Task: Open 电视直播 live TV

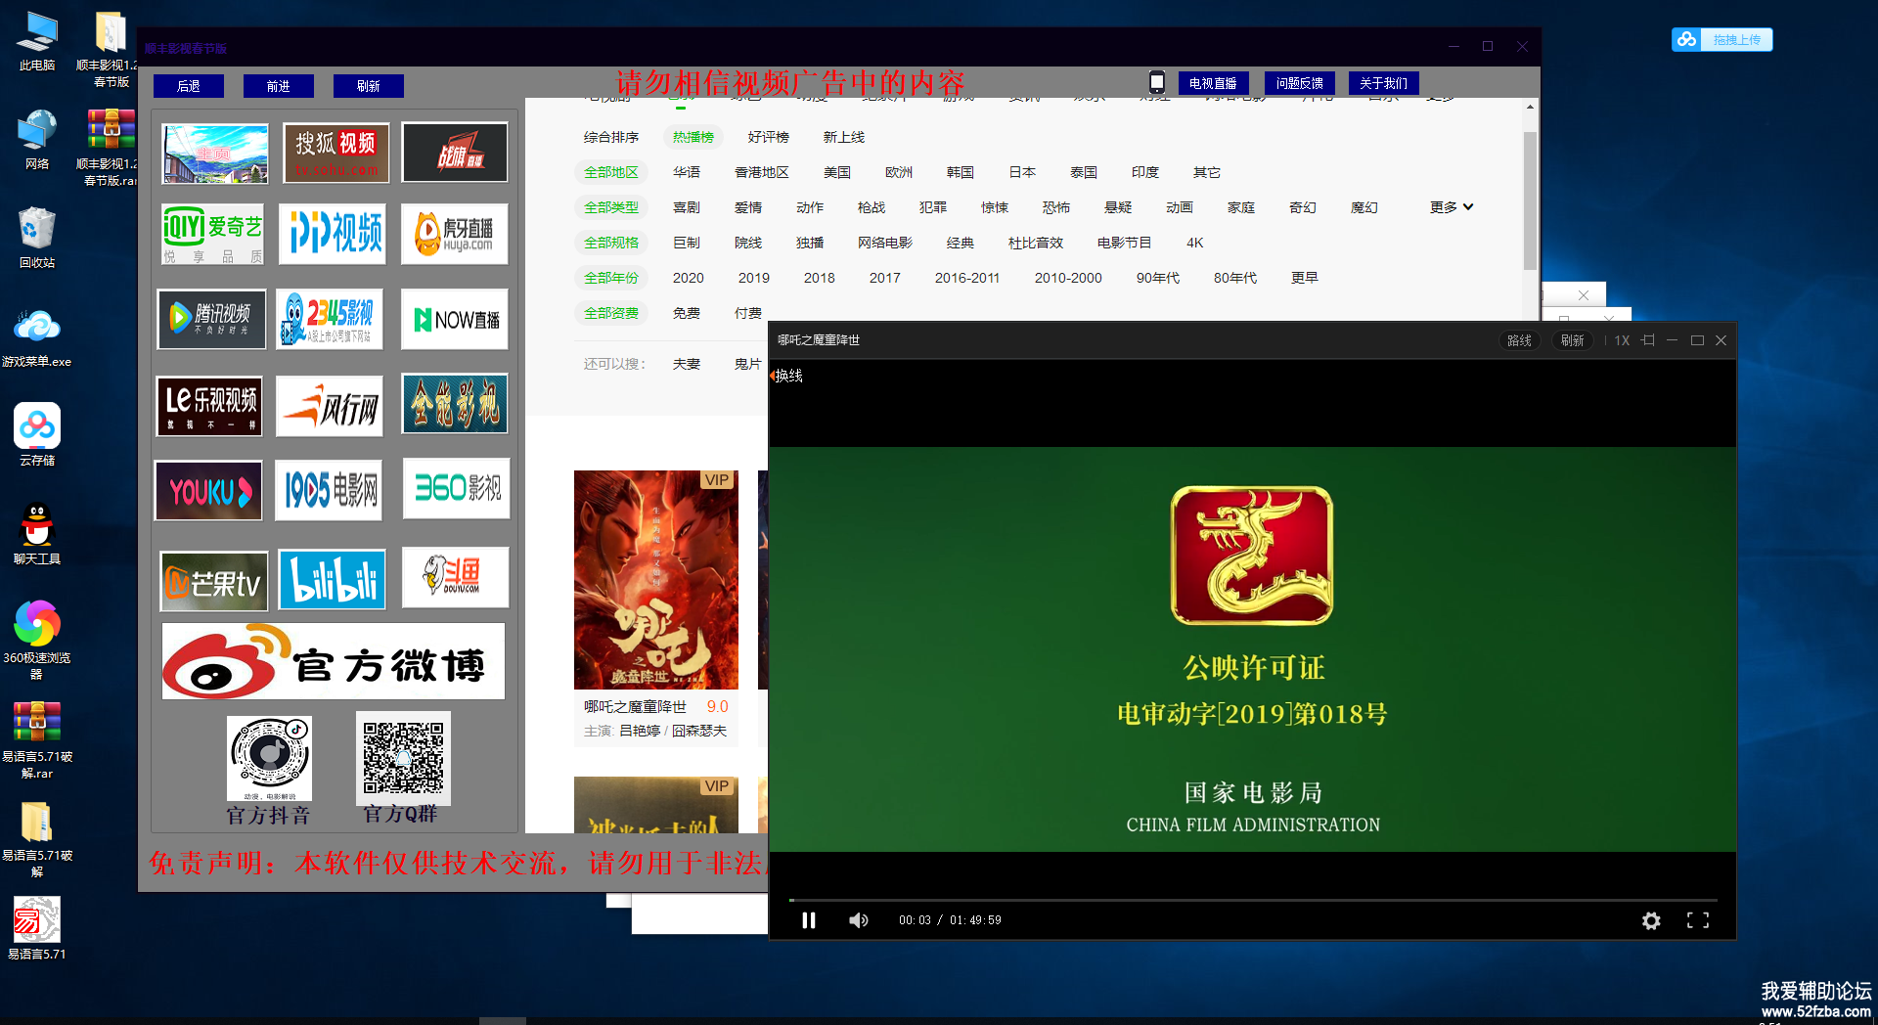Action: click(1213, 83)
